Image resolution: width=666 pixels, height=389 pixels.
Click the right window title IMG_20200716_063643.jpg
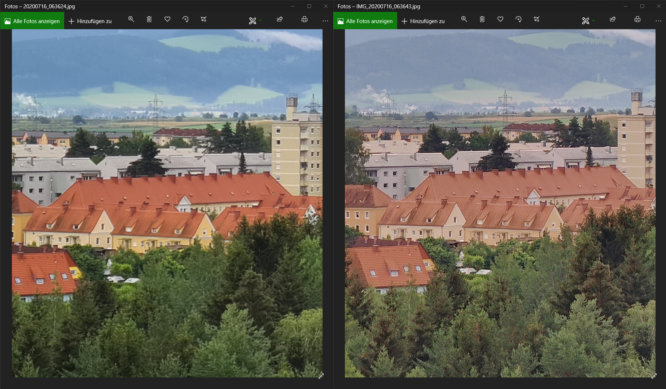388,6
